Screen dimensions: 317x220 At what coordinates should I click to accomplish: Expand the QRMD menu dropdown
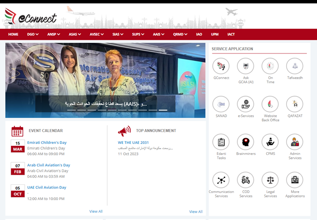click(181, 35)
